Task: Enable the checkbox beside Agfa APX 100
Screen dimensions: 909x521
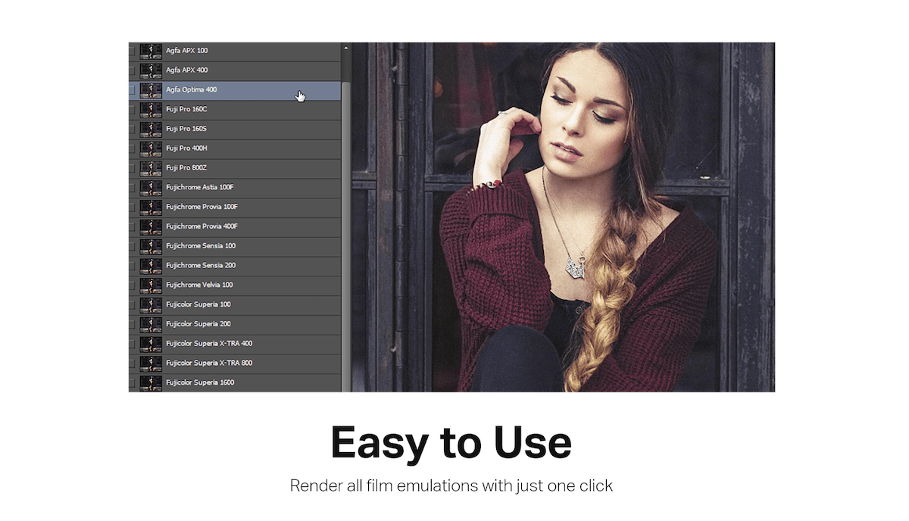Action: point(133,50)
